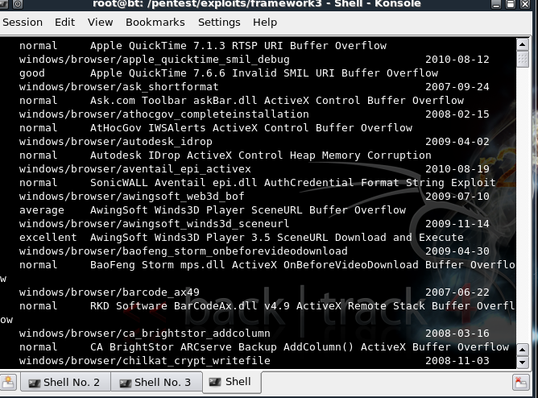The image size is (538, 398).
Task: Click 'SonicWALL Aventail epi.dll' description line
Action: [x=293, y=183]
